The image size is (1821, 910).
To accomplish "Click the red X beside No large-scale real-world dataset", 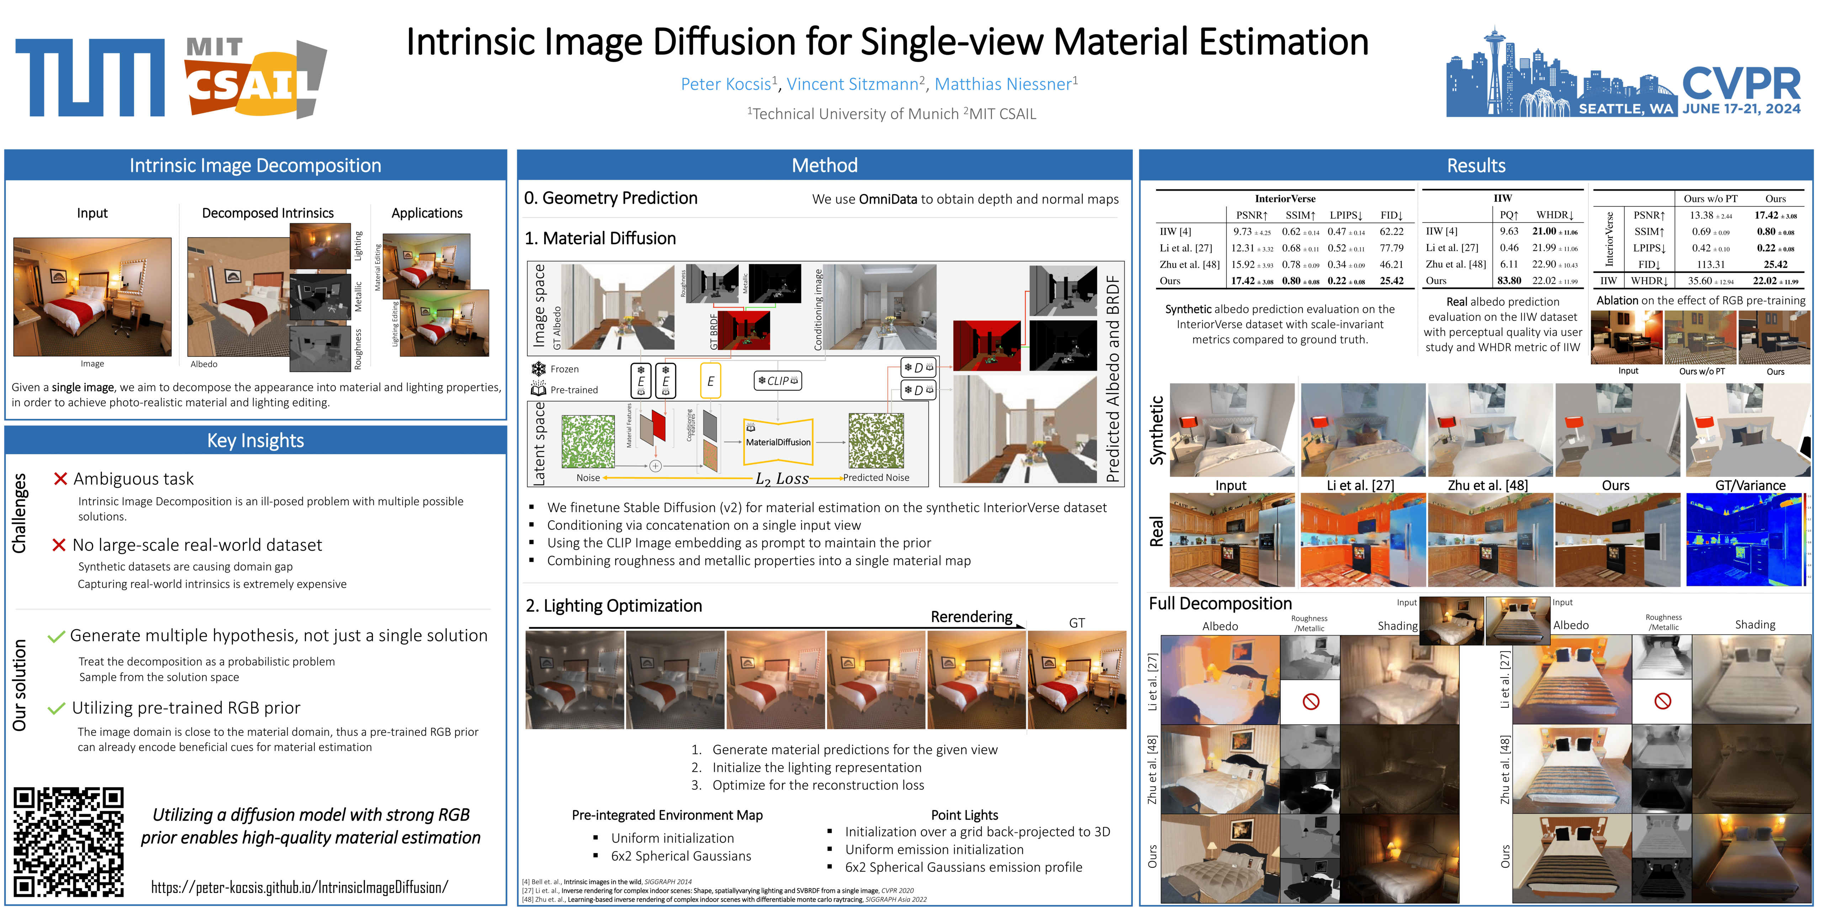I will tap(59, 545).
